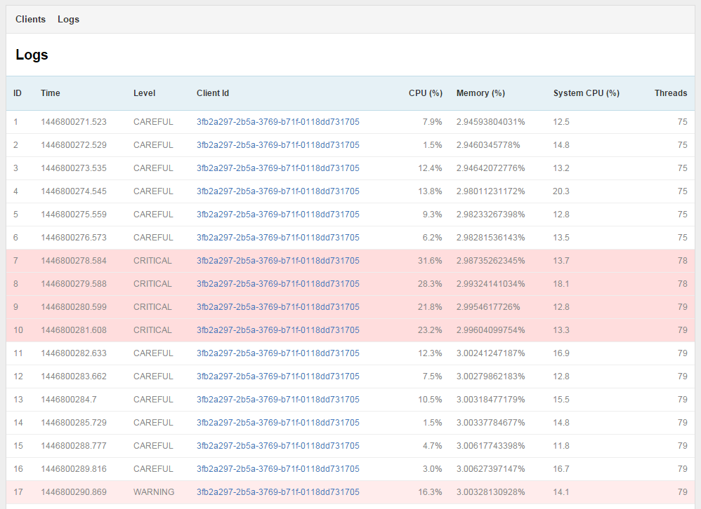The height and width of the screenshot is (509, 701).
Task: Click CPU value 28.3%
Action: pos(430,284)
